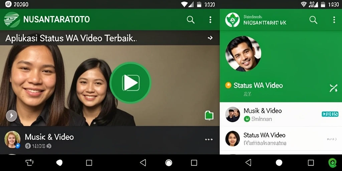
Task: Open the Musik & Video list row
Action: pos(281,114)
